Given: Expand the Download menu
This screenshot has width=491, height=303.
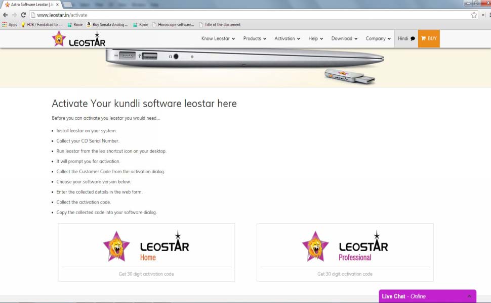Looking at the screenshot, I should click(344, 38).
